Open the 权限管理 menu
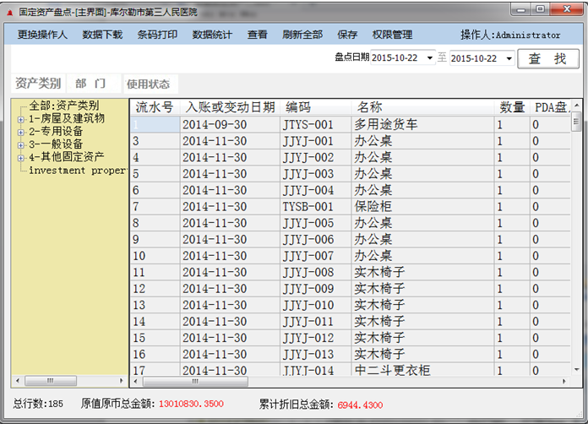The width and height of the screenshot is (588, 424). [392, 35]
